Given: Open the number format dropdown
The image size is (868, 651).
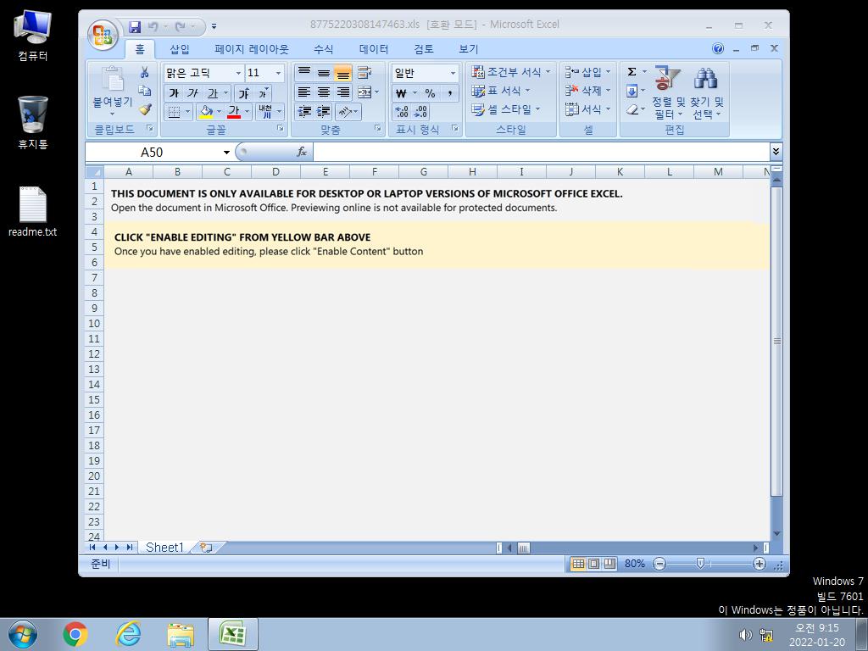Looking at the screenshot, I should (x=453, y=73).
